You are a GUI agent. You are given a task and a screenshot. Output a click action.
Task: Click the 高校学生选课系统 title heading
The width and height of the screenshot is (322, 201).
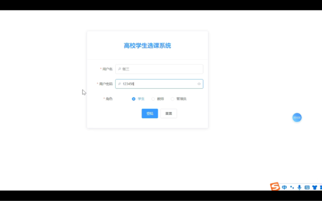point(147,45)
